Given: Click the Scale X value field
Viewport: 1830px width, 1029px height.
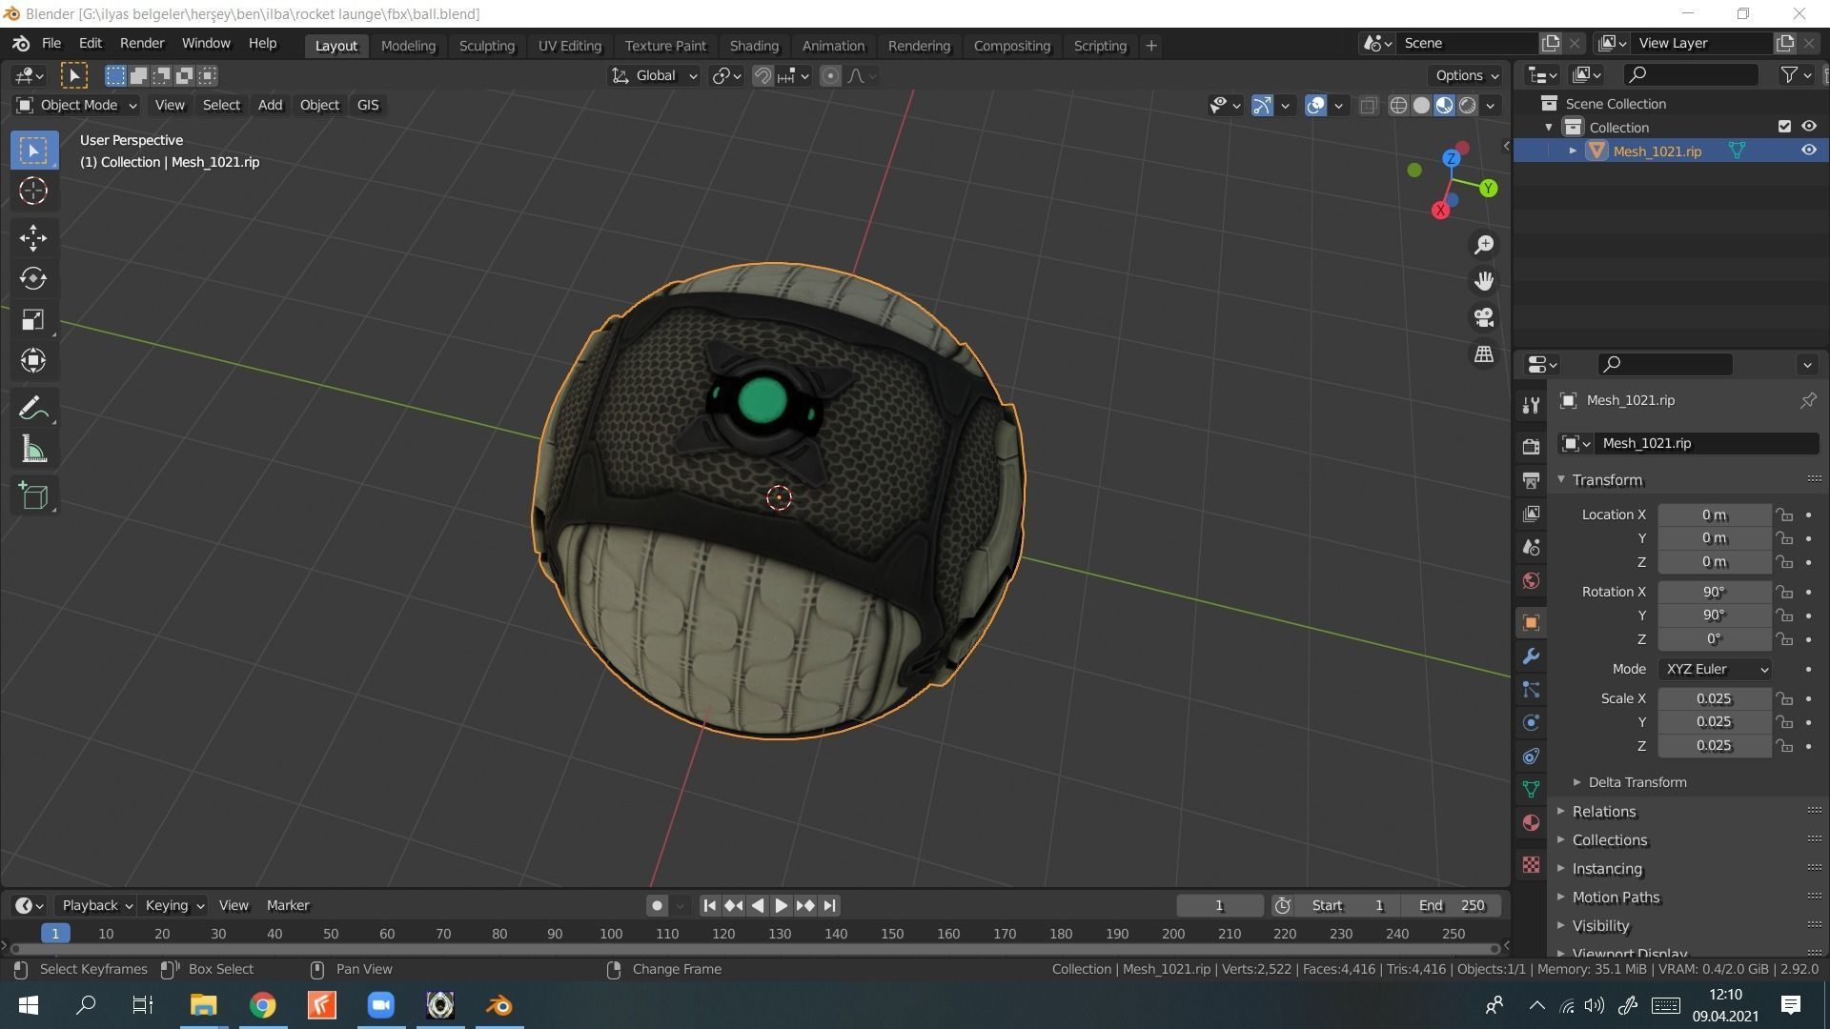Looking at the screenshot, I should point(1713,698).
